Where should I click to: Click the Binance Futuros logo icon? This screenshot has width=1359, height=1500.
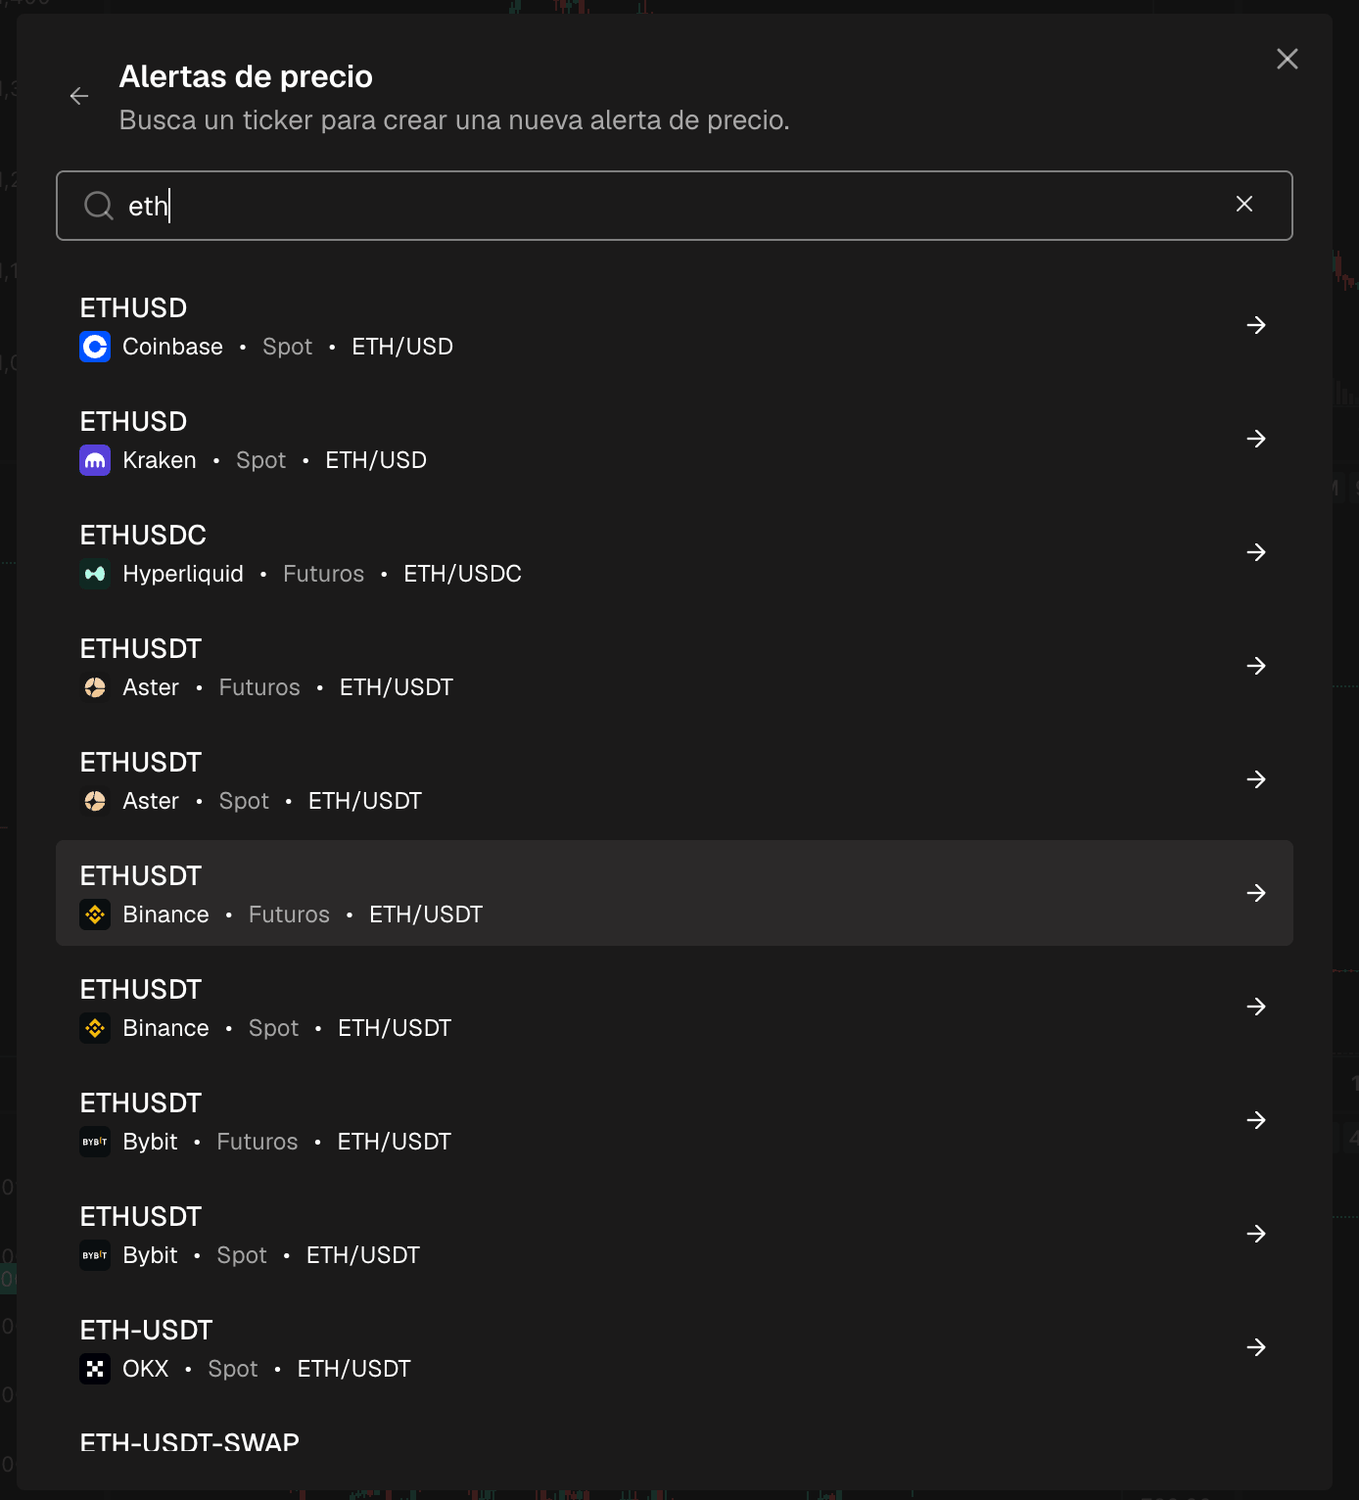95,914
